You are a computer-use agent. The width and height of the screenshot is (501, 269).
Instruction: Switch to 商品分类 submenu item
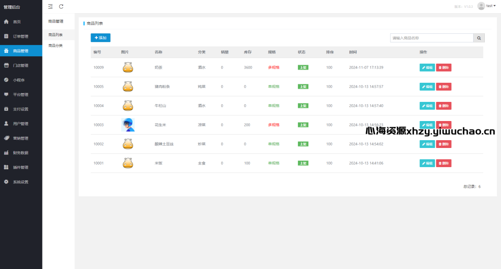point(55,46)
